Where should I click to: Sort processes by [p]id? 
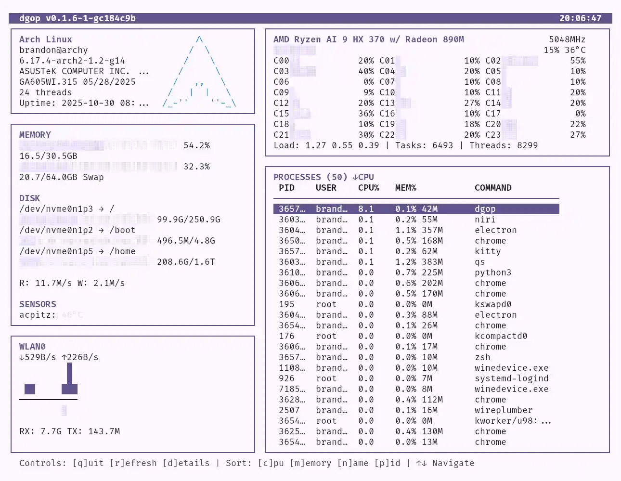coord(387,463)
